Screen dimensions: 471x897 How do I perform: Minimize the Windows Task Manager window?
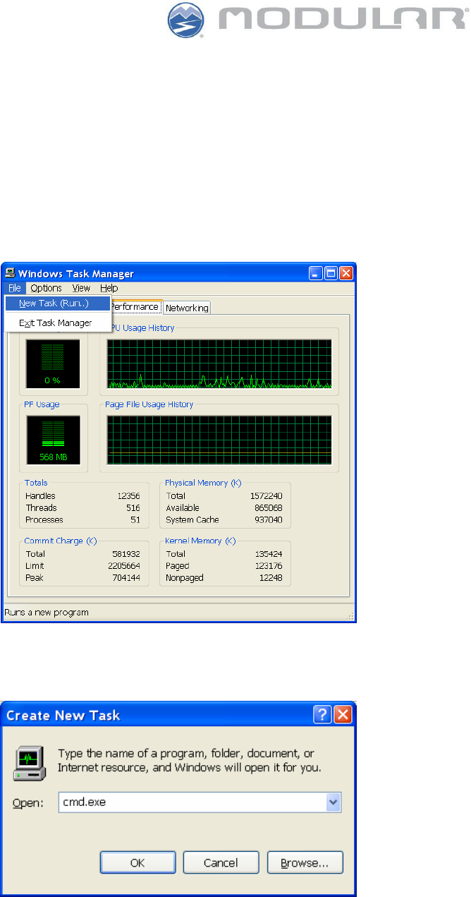(x=316, y=273)
